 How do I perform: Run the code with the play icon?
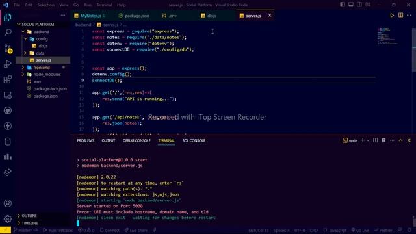(392, 16)
